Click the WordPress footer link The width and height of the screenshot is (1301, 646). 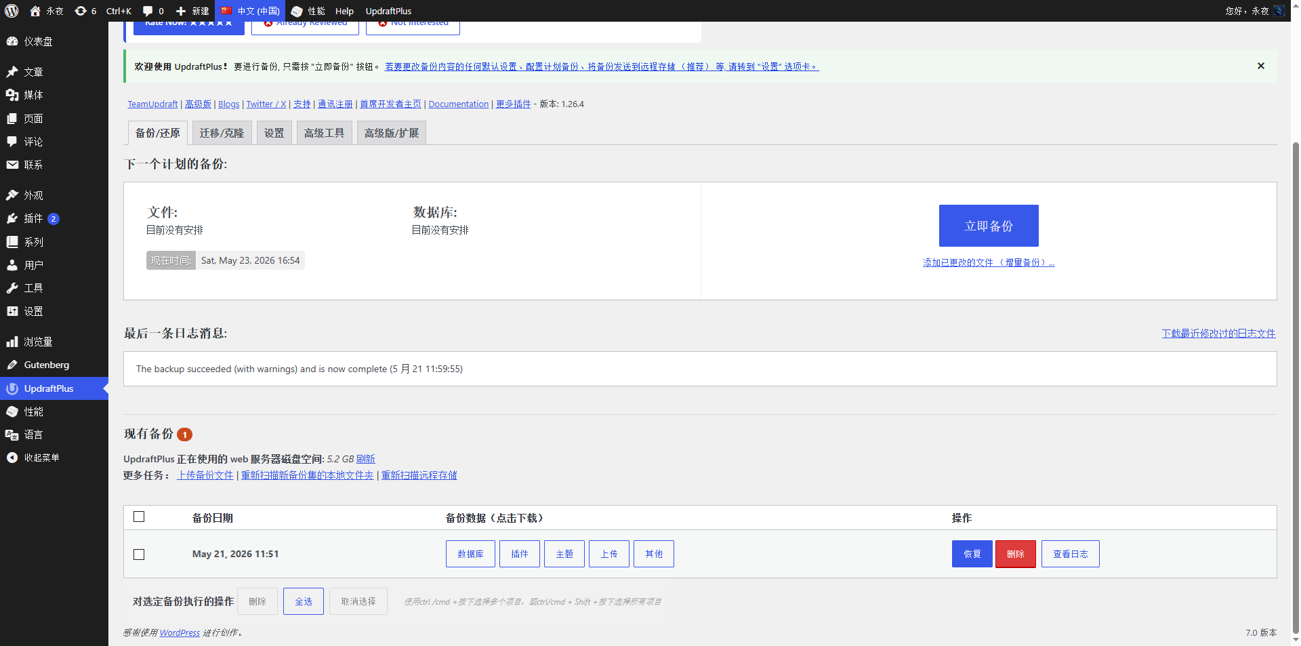pos(180,632)
